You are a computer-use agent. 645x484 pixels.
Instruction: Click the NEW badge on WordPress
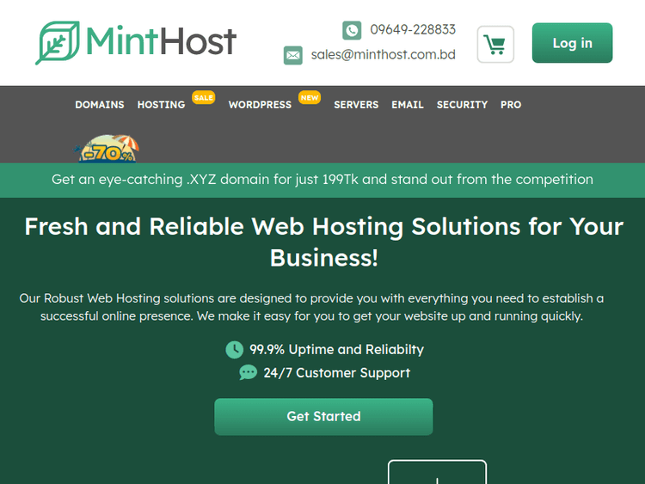point(310,98)
